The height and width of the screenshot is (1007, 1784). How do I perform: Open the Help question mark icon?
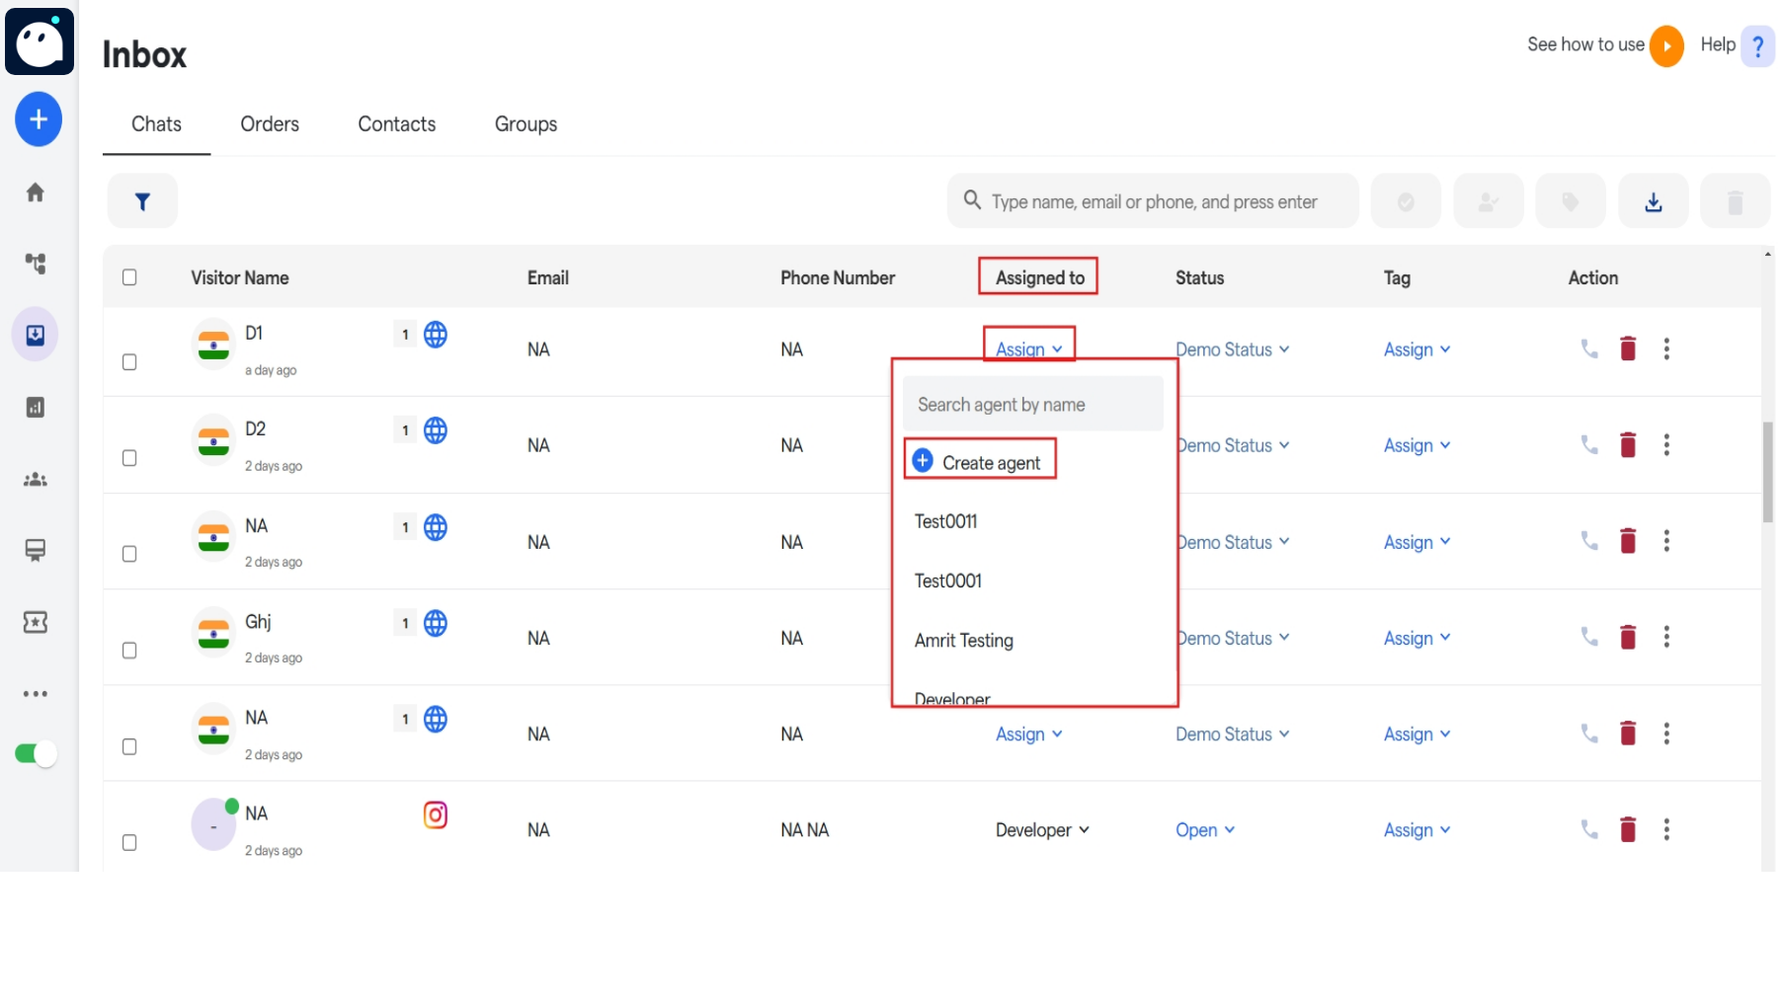[1757, 45]
